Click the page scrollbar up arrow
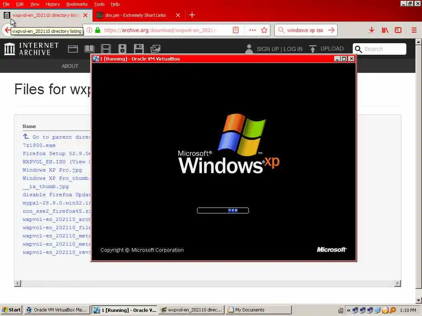The height and width of the screenshot is (316, 422). coord(419,42)
